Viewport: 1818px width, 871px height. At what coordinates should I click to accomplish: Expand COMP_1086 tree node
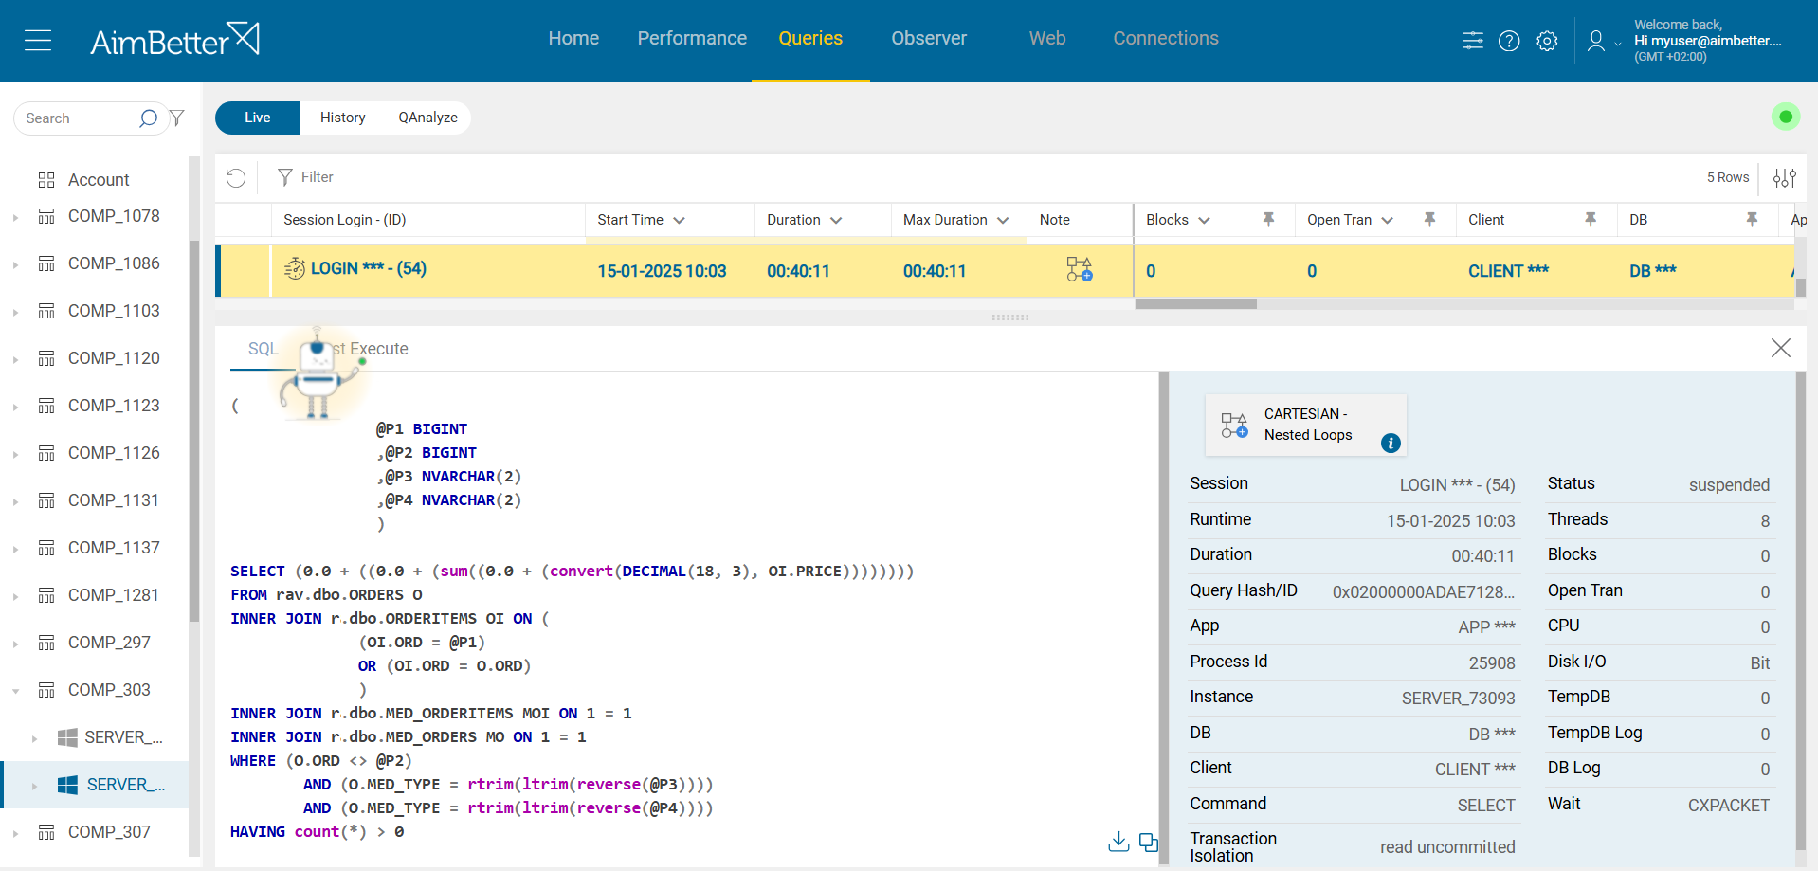[16, 264]
